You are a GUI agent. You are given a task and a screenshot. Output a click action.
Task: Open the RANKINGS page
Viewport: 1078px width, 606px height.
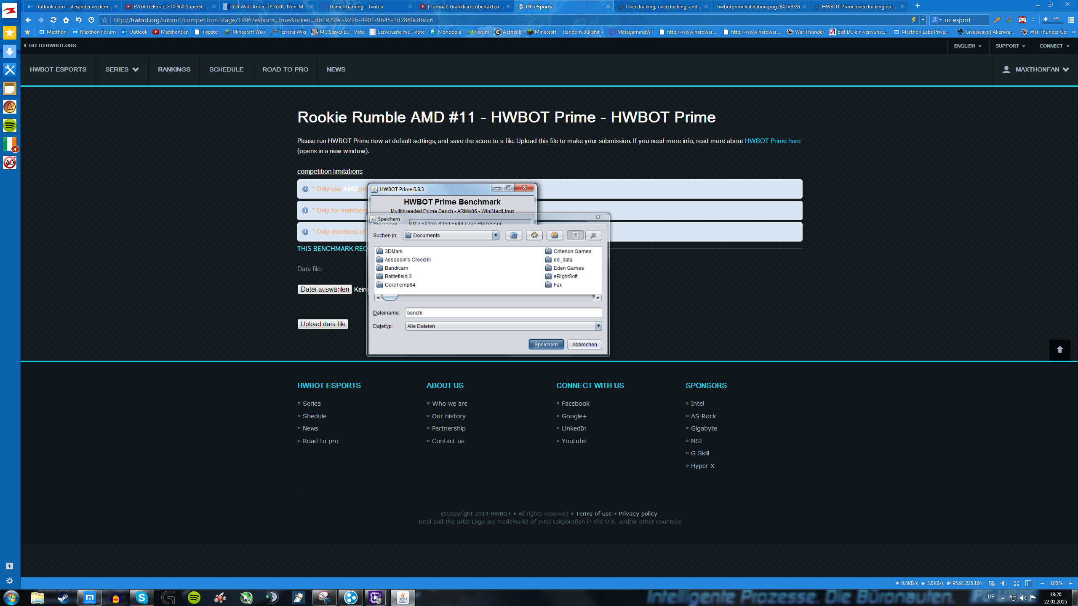[x=174, y=69]
